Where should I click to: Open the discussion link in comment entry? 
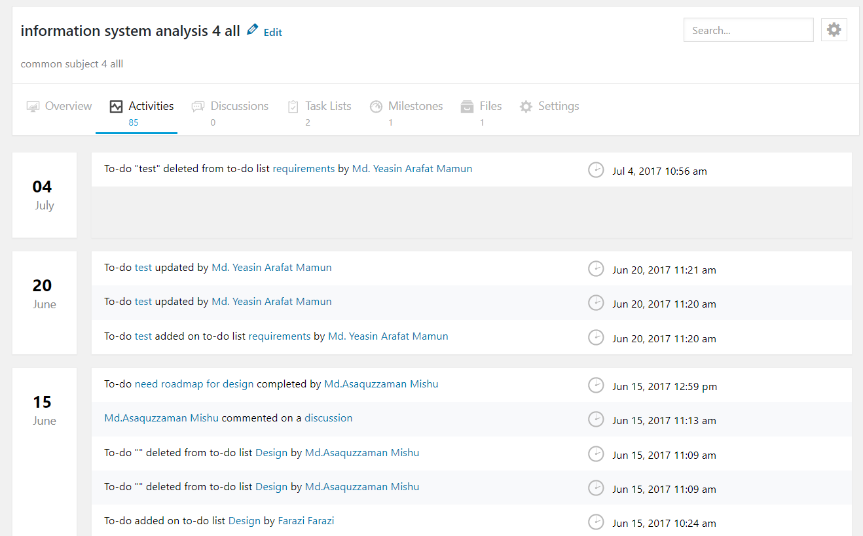tap(329, 418)
